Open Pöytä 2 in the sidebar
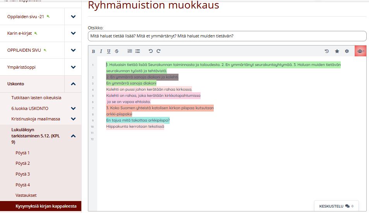The width and height of the screenshot is (369, 213). [22, 163]
